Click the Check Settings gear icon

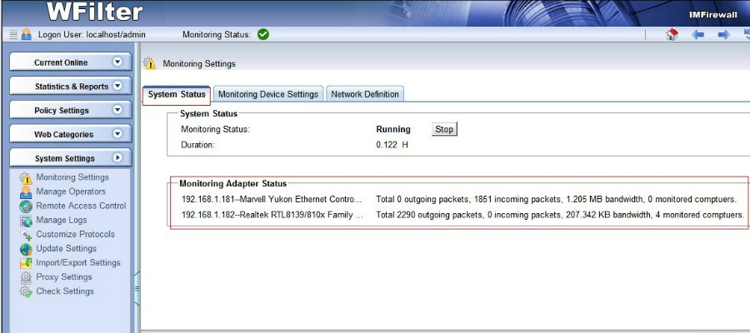pos(26,291)
